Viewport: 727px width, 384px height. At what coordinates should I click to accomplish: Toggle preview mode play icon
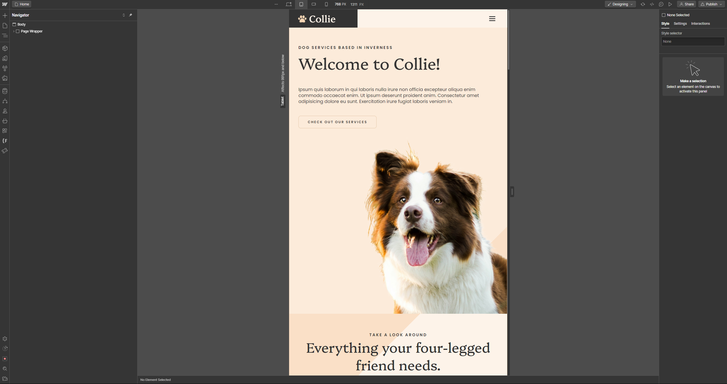[670, 4]
